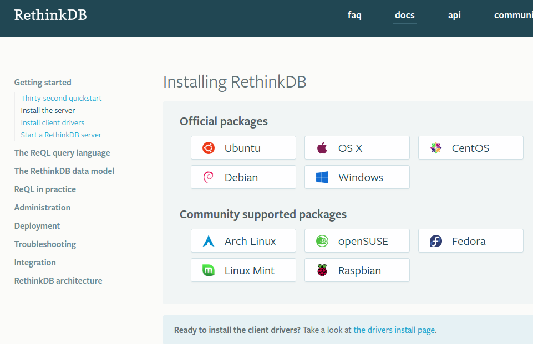Click the Raspbian raspberry icon
This screenshot has height=344, width=533.
tap(322, 270)
